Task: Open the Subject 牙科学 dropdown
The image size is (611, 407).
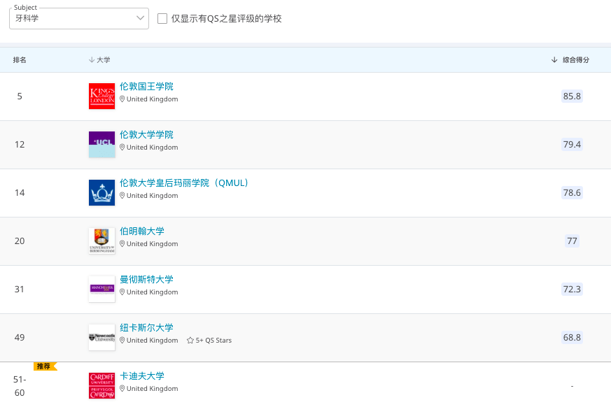Action: (79, 19)
